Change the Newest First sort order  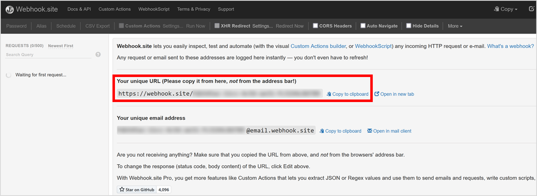pos(61,46)
